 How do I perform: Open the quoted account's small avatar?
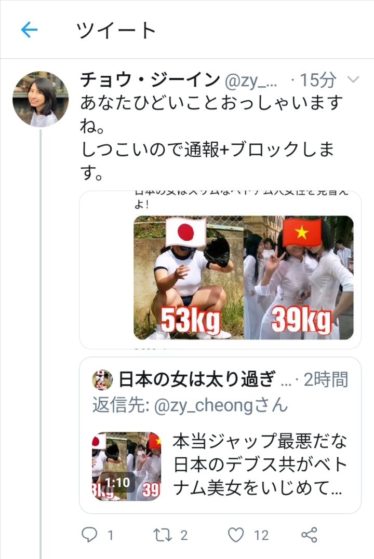[x=102, y=380]
